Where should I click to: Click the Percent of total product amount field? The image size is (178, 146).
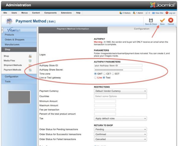pos(105,114)
